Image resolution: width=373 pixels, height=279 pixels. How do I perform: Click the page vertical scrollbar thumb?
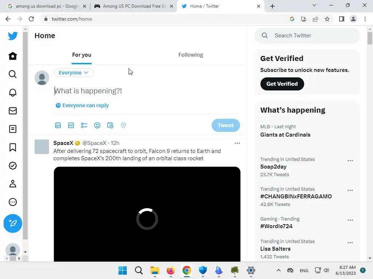click(370, 38)
